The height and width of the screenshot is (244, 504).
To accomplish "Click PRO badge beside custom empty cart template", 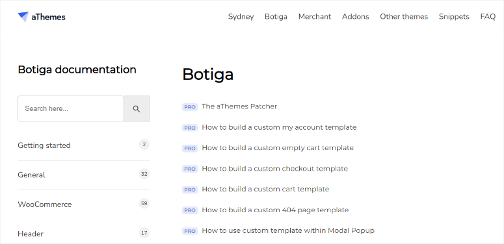I will 190,149.
